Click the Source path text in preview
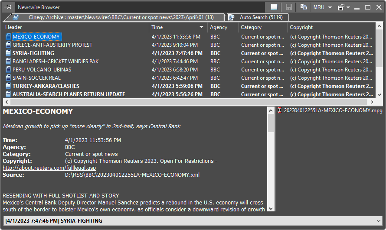Image resolution: width=386 pixels, height=230 pixels. coord(132,175)
